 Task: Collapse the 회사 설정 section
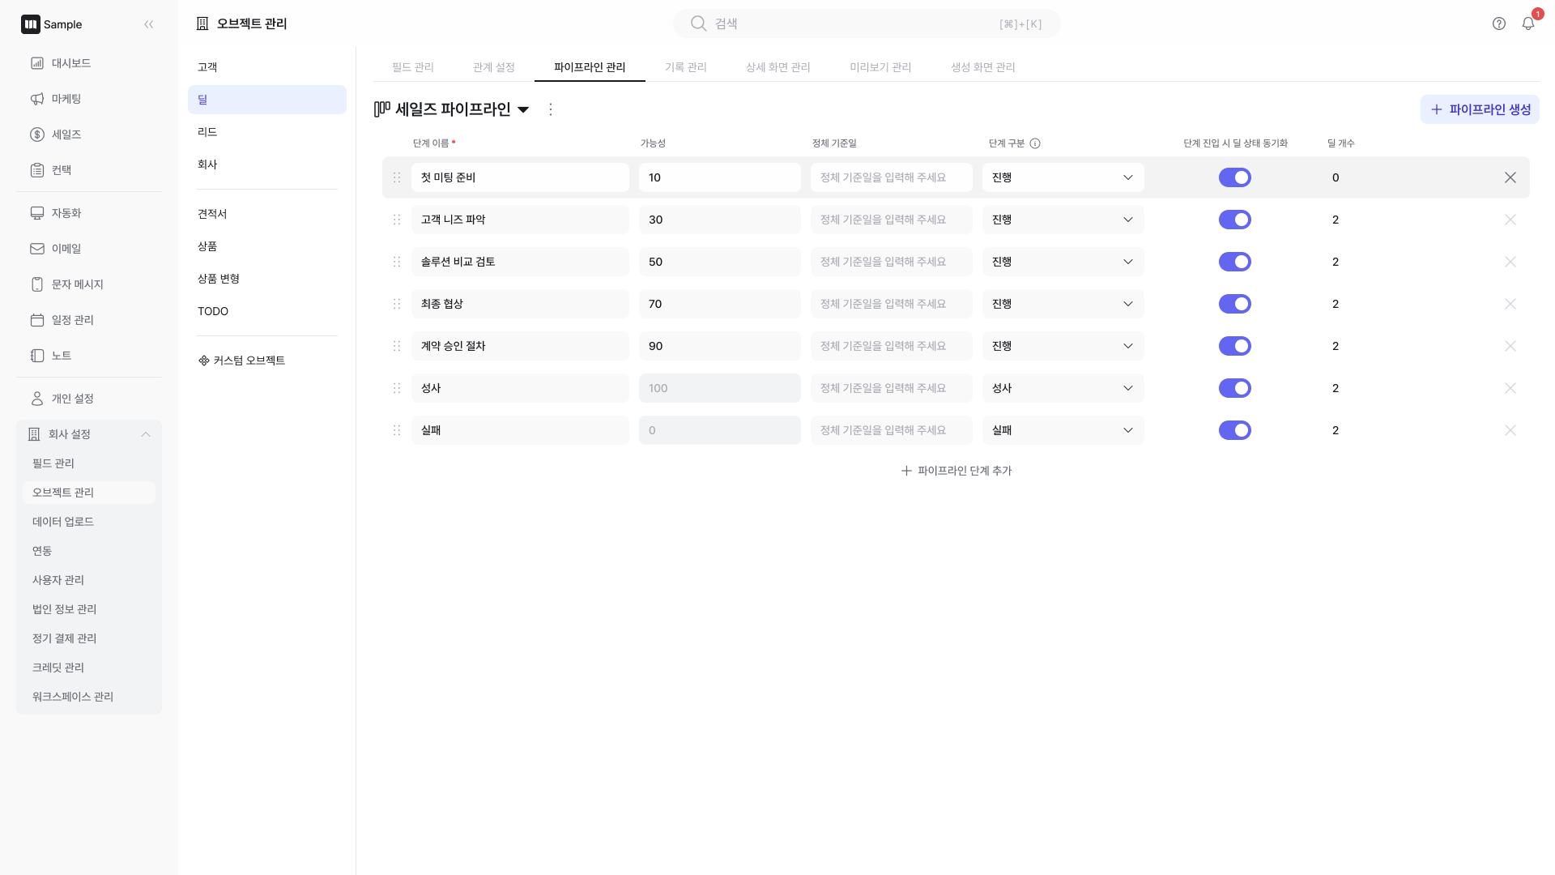click(146, 434)
